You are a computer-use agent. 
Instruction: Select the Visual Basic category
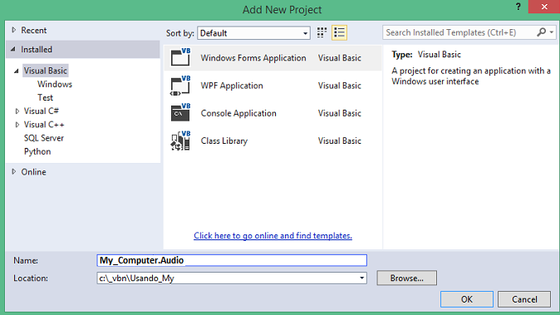click(46, 71)
